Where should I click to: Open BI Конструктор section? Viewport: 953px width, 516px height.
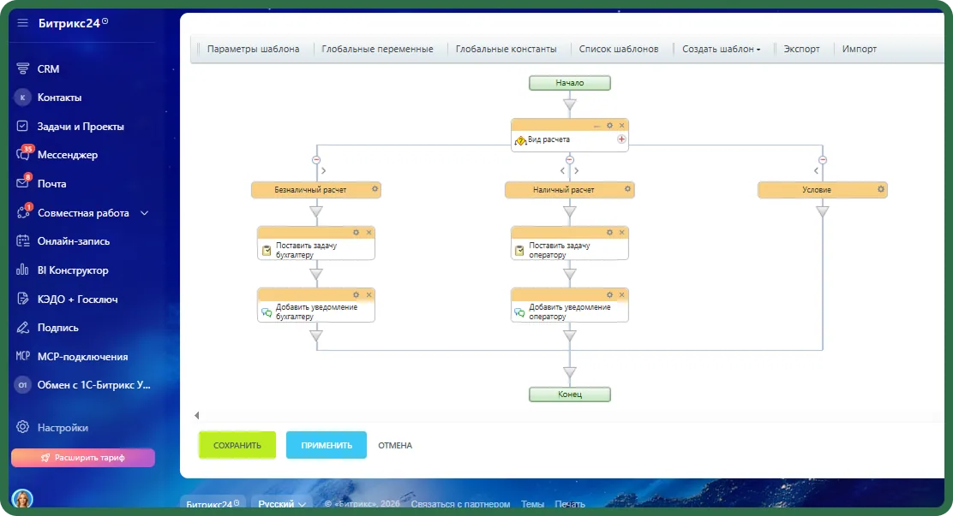pos(62,270)
